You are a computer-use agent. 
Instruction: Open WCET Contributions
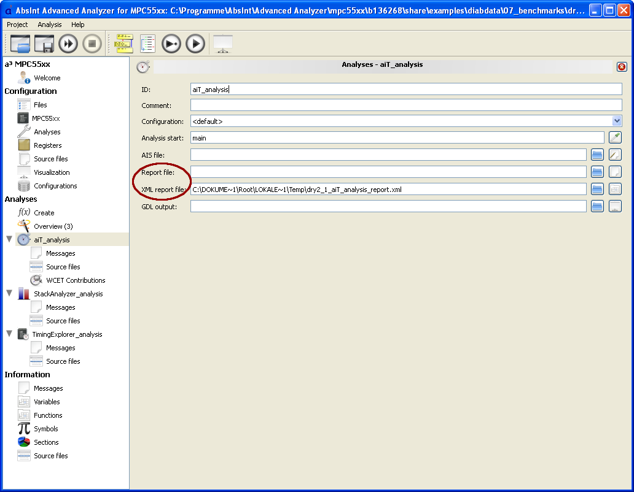pyautogui.click(x=68, y=280)
